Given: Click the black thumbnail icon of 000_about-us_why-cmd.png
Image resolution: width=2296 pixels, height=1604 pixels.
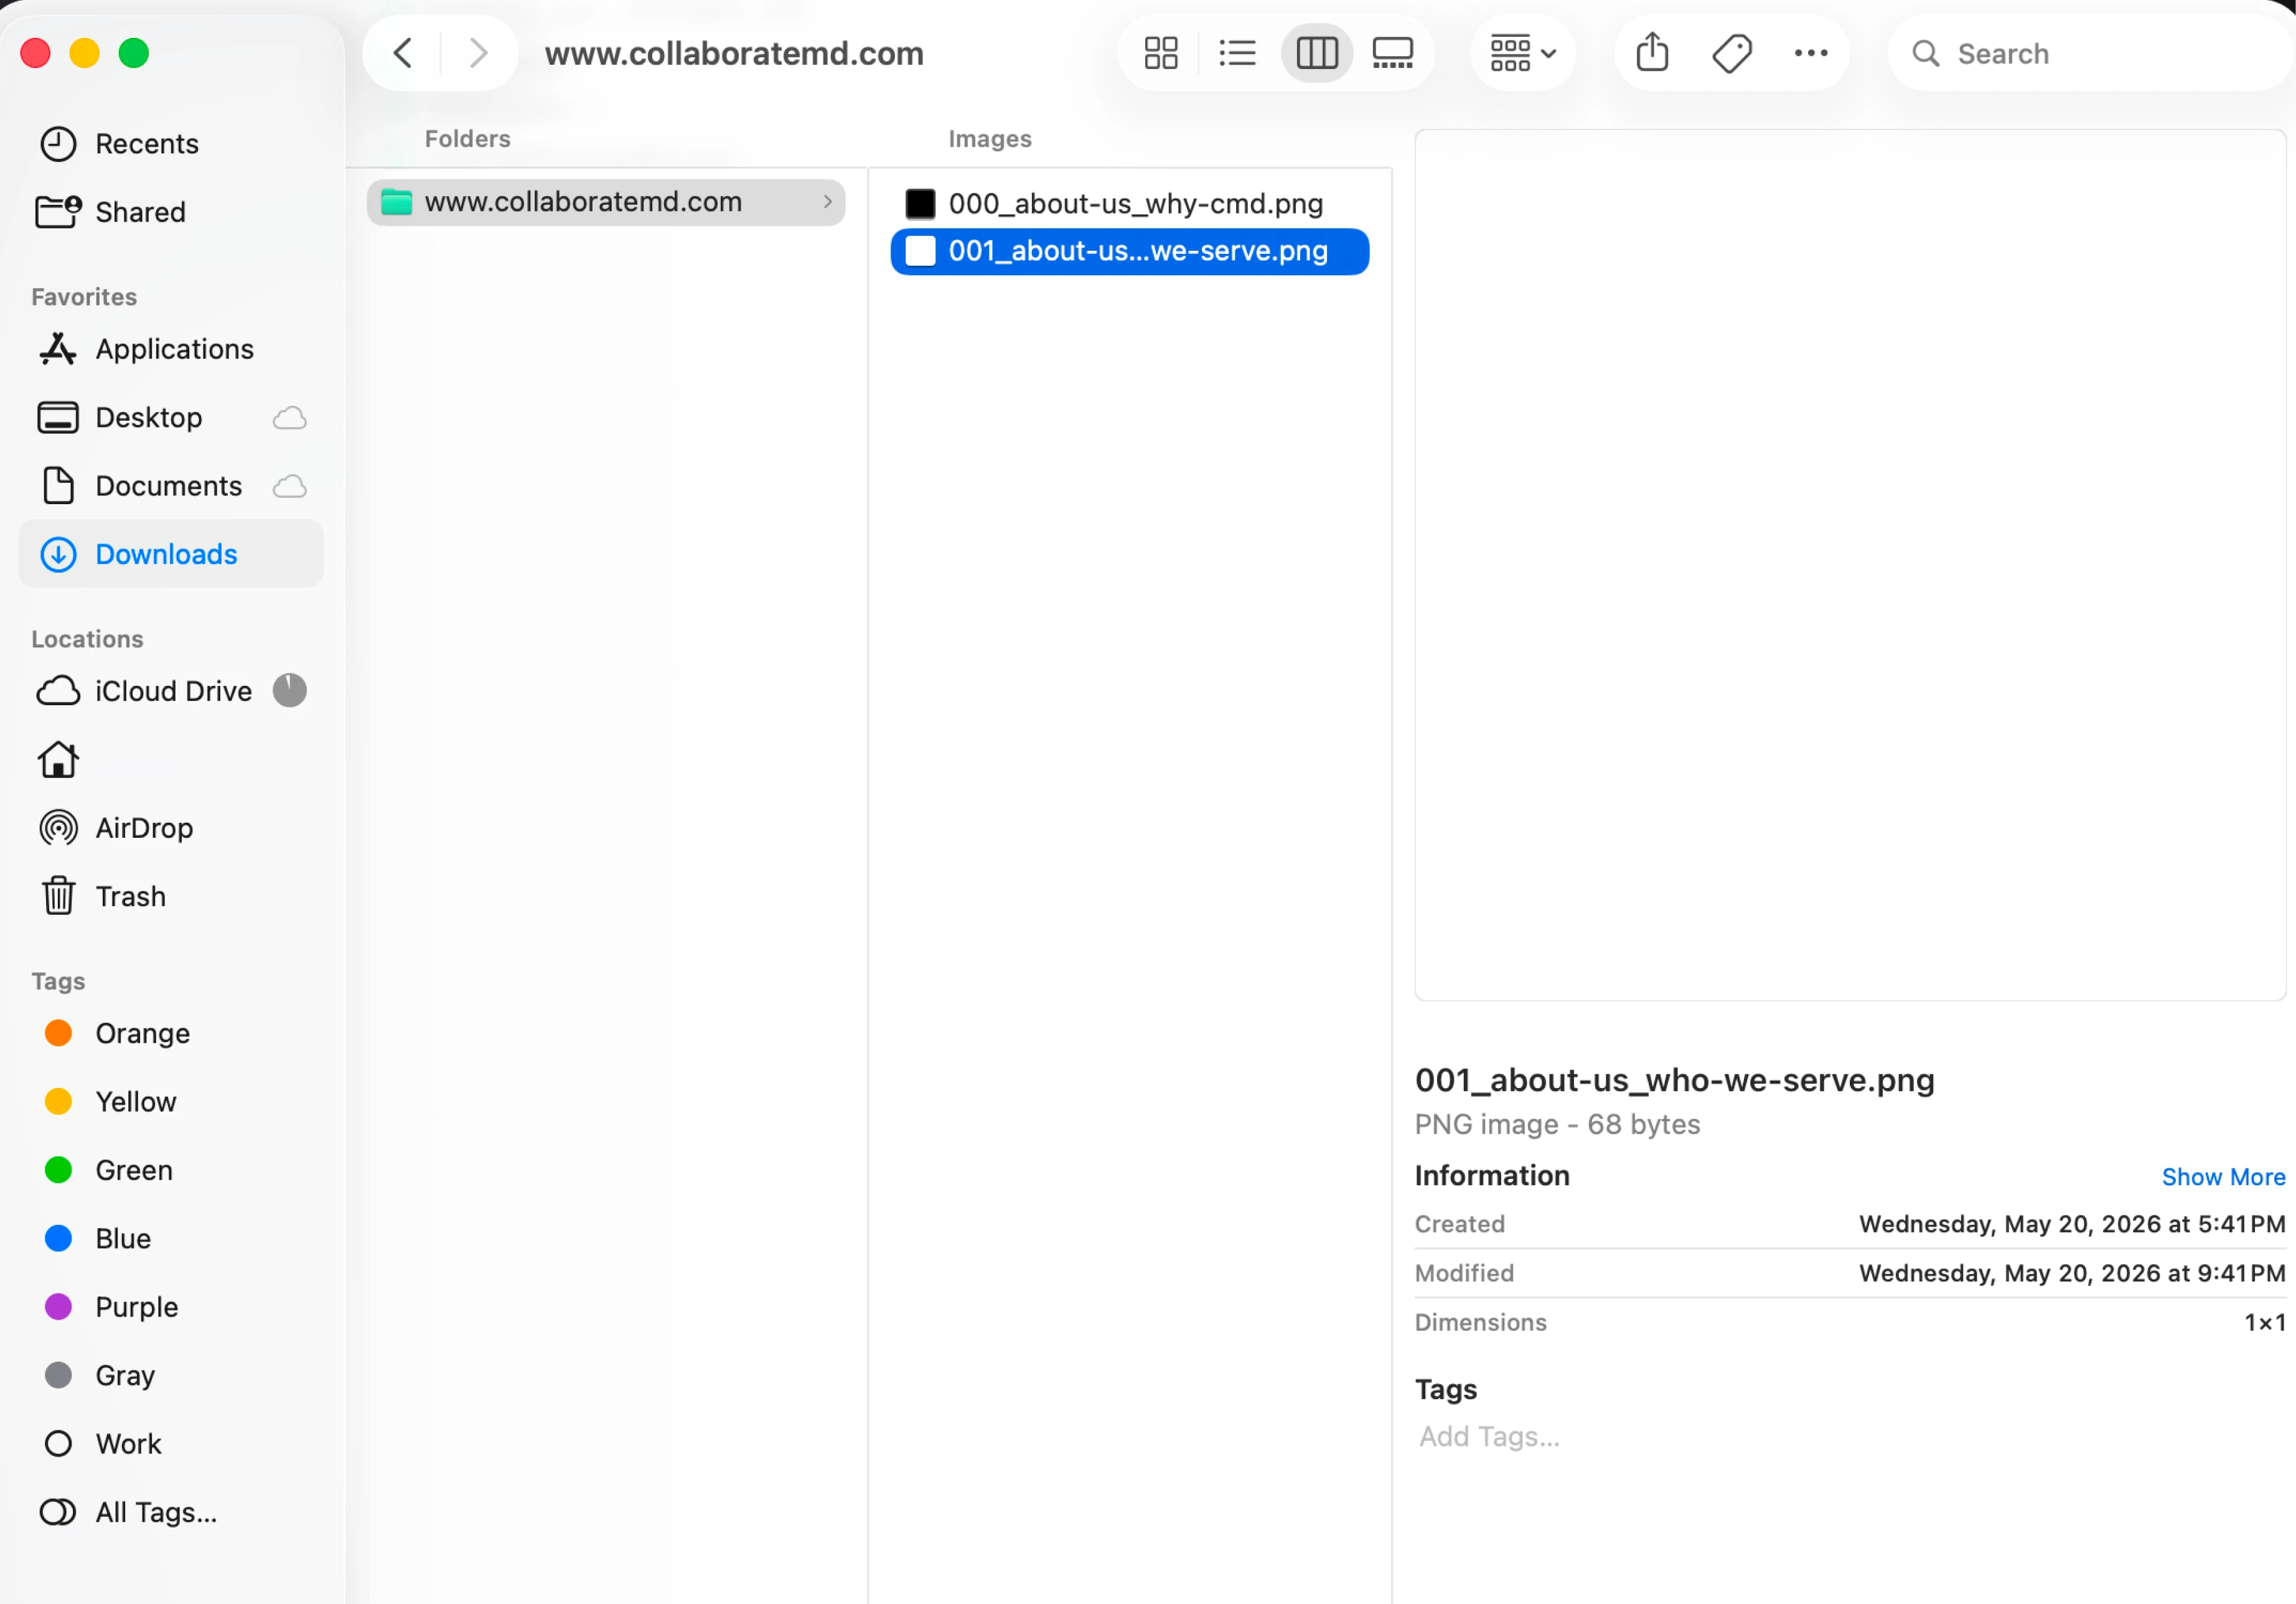Looking at the screenshot, I should coord(920,204).
